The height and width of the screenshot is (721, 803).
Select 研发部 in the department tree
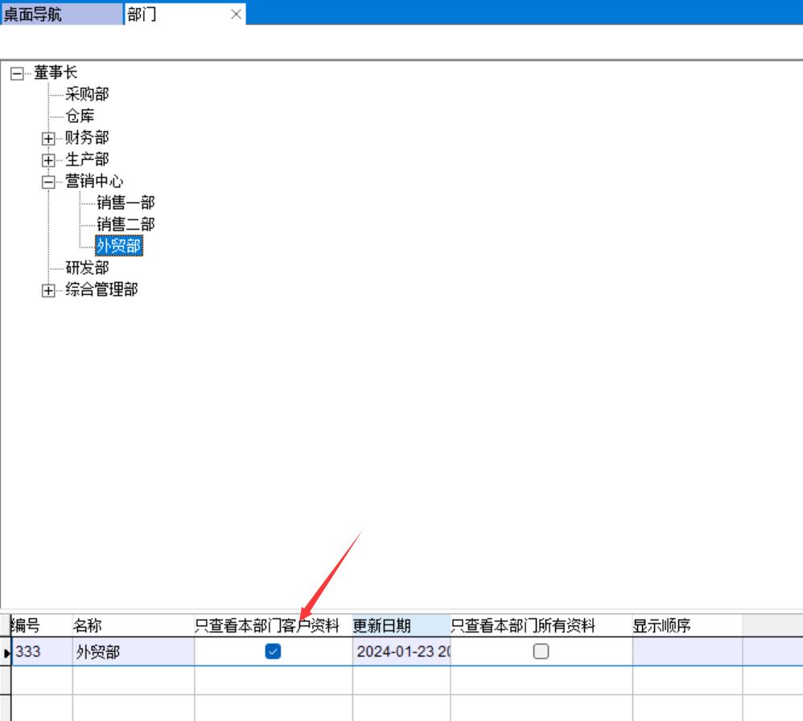click(x=87, y=268)
